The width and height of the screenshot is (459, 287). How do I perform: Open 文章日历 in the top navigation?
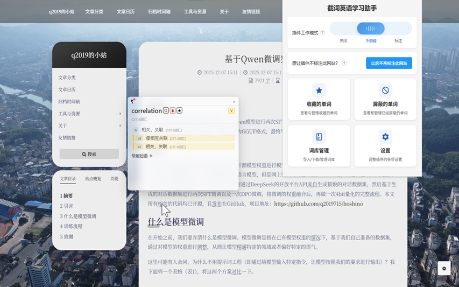point(125,12)
